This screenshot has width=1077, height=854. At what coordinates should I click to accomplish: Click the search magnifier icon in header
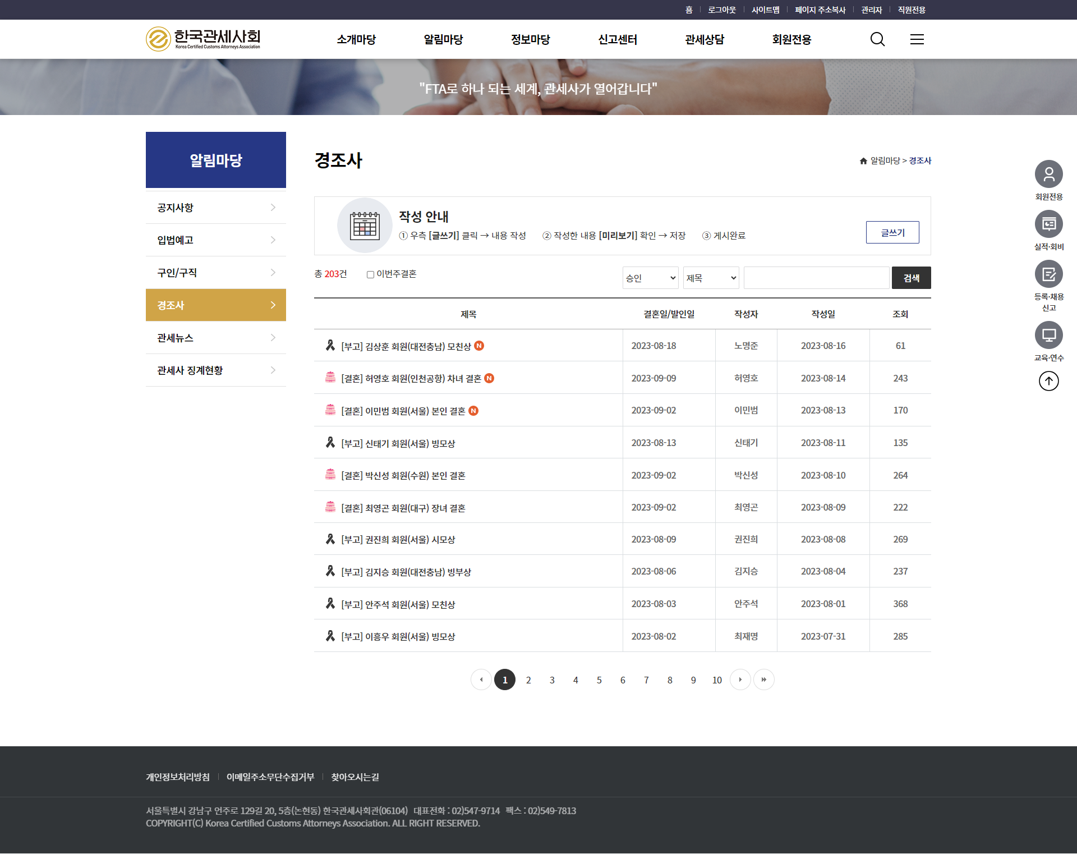(x=877, y=39)
